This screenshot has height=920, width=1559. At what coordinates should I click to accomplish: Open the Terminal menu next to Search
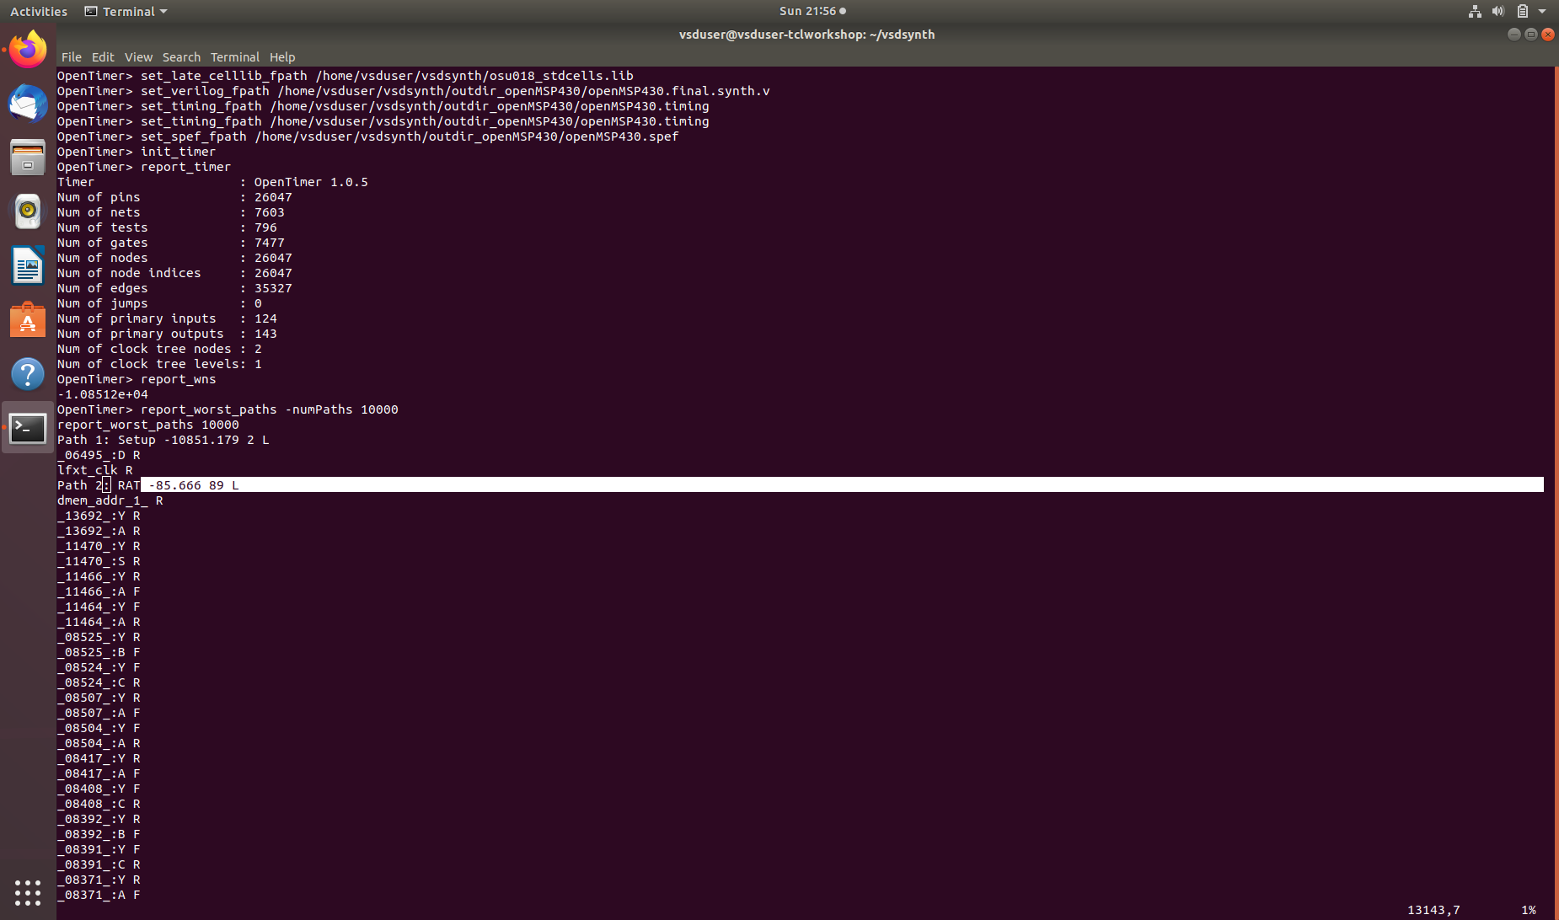tap(234, 57)
